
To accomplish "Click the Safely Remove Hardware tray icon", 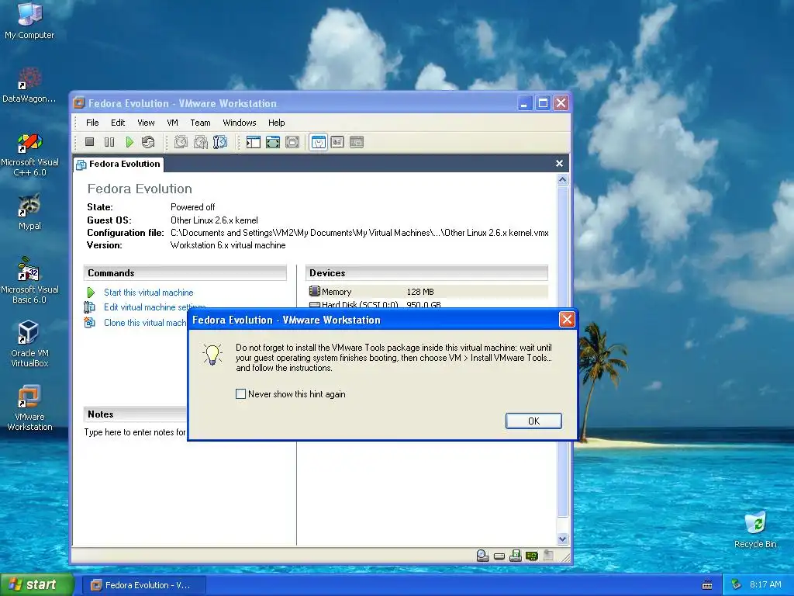I will (736, 584).
